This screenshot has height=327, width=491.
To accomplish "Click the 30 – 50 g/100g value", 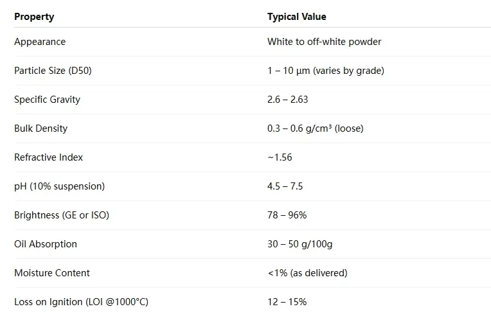I will click(299, 244).
